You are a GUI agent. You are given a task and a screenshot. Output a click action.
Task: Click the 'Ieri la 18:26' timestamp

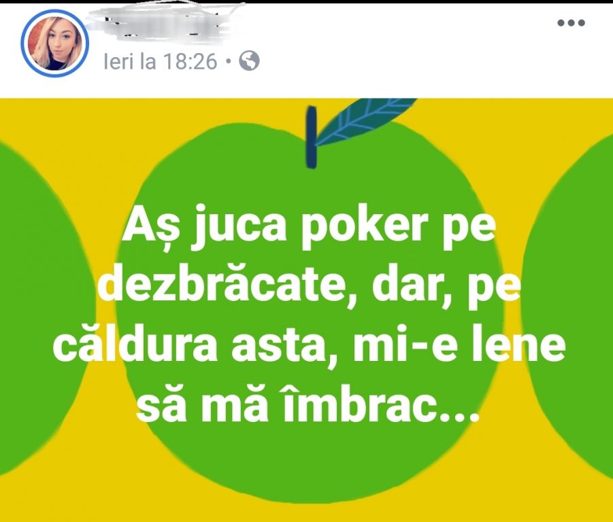[x=160, y=62]
